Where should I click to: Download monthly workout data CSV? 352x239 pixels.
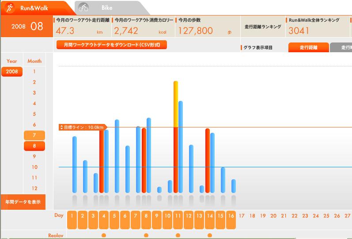(112, 45)
